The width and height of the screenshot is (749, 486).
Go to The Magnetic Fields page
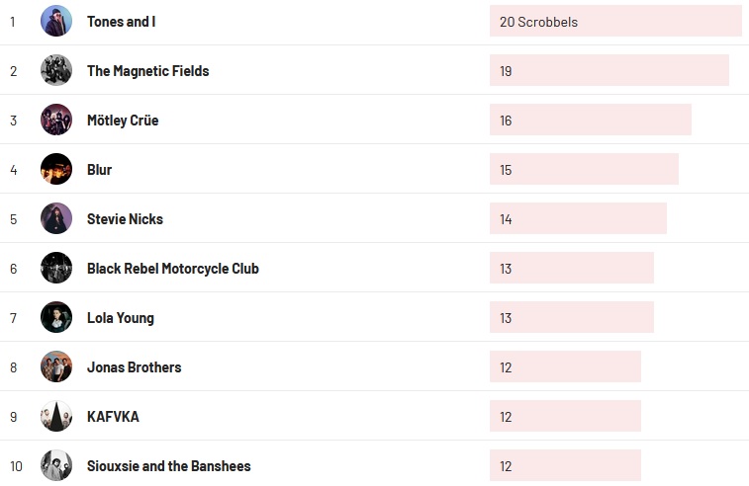pyautogui.click(x=147, y=71)
